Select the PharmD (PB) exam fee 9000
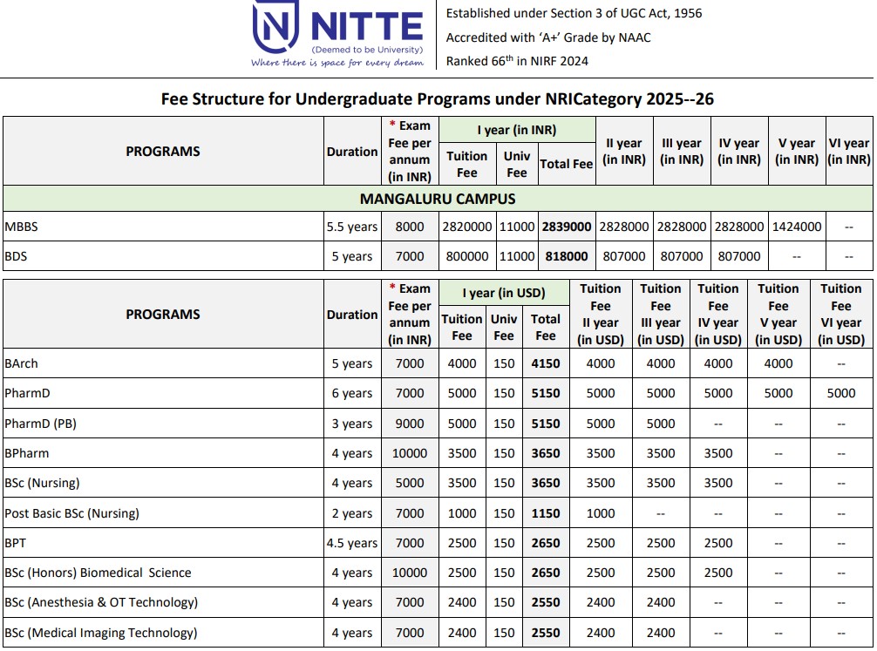 pos(410,424)
